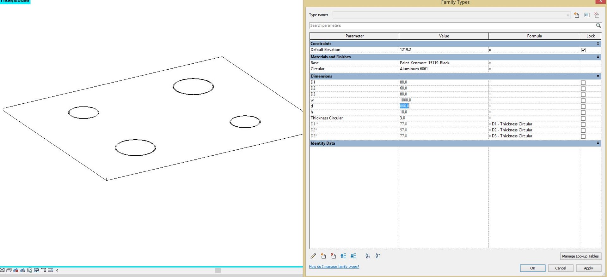Click the Visual Style box icon in view control bar

[9, 270]
